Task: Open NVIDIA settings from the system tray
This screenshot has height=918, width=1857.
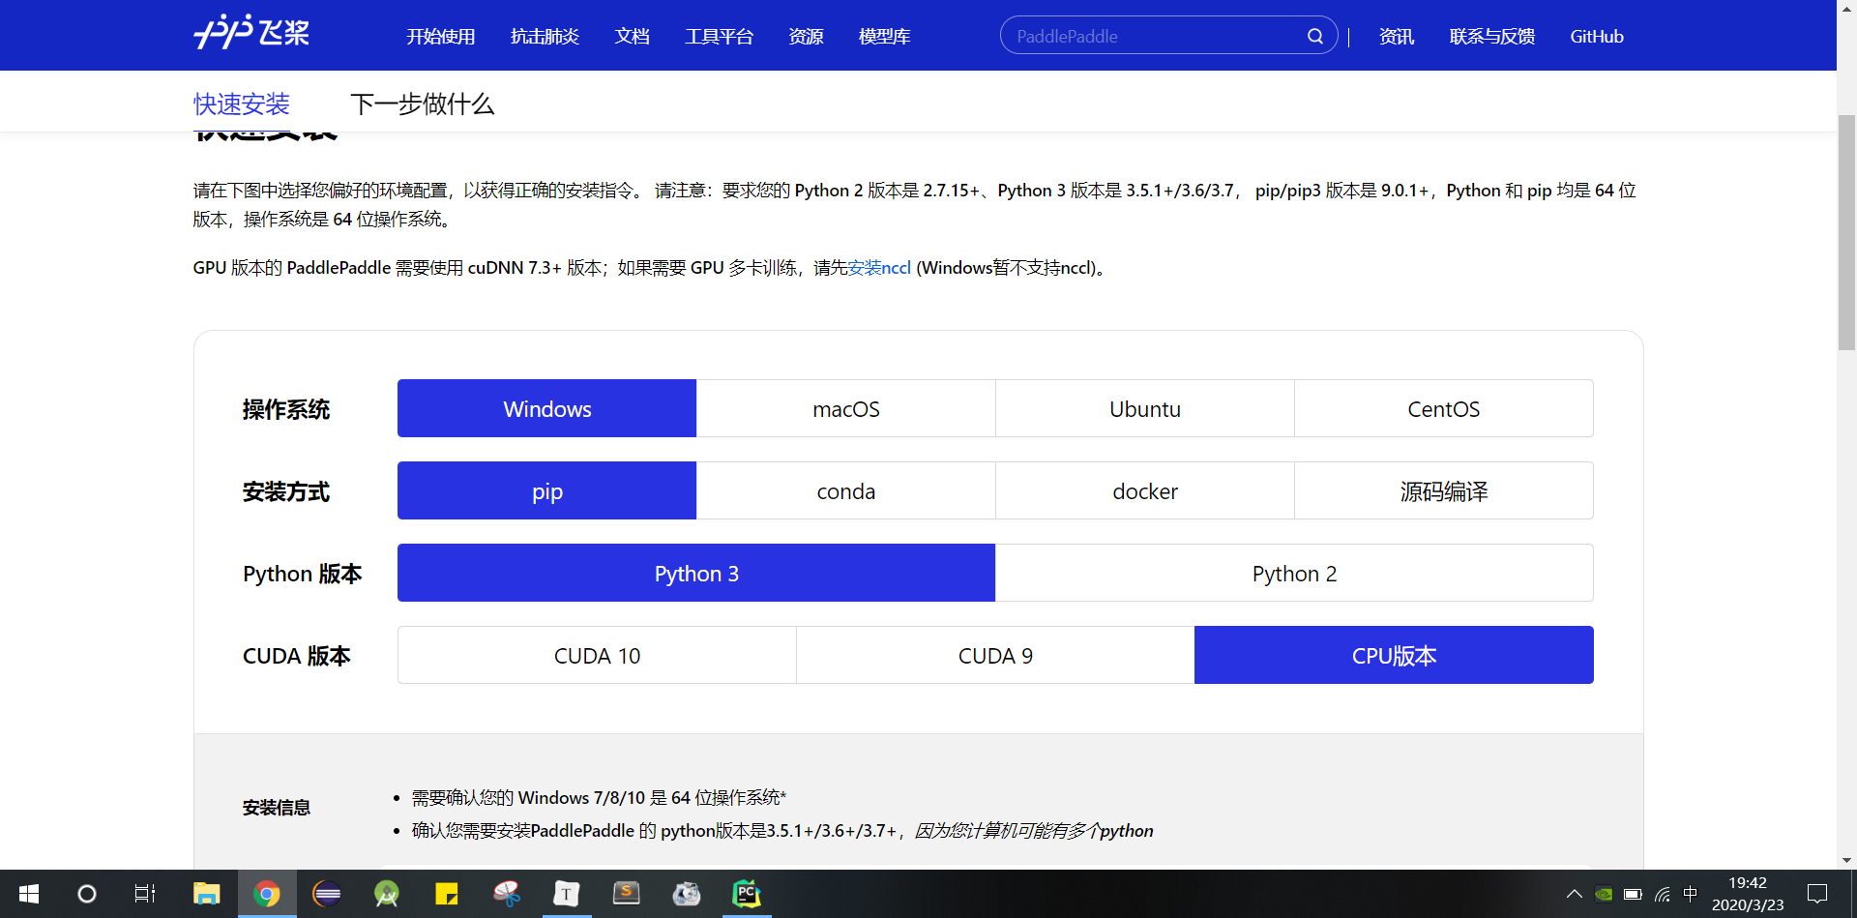Action: pyautogui.click(x=1605, y=894)
